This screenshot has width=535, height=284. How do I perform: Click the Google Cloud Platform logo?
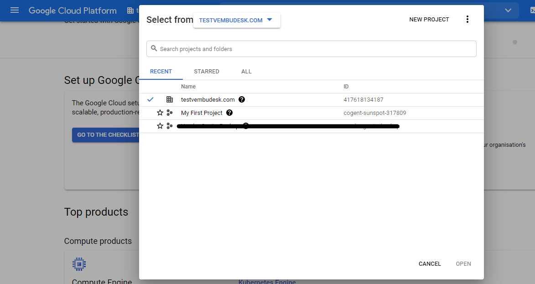pos(73,10)
